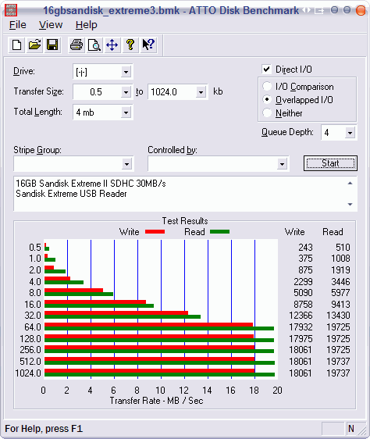
Task: Click write value 17932
Action: click(x=301, y=327)
